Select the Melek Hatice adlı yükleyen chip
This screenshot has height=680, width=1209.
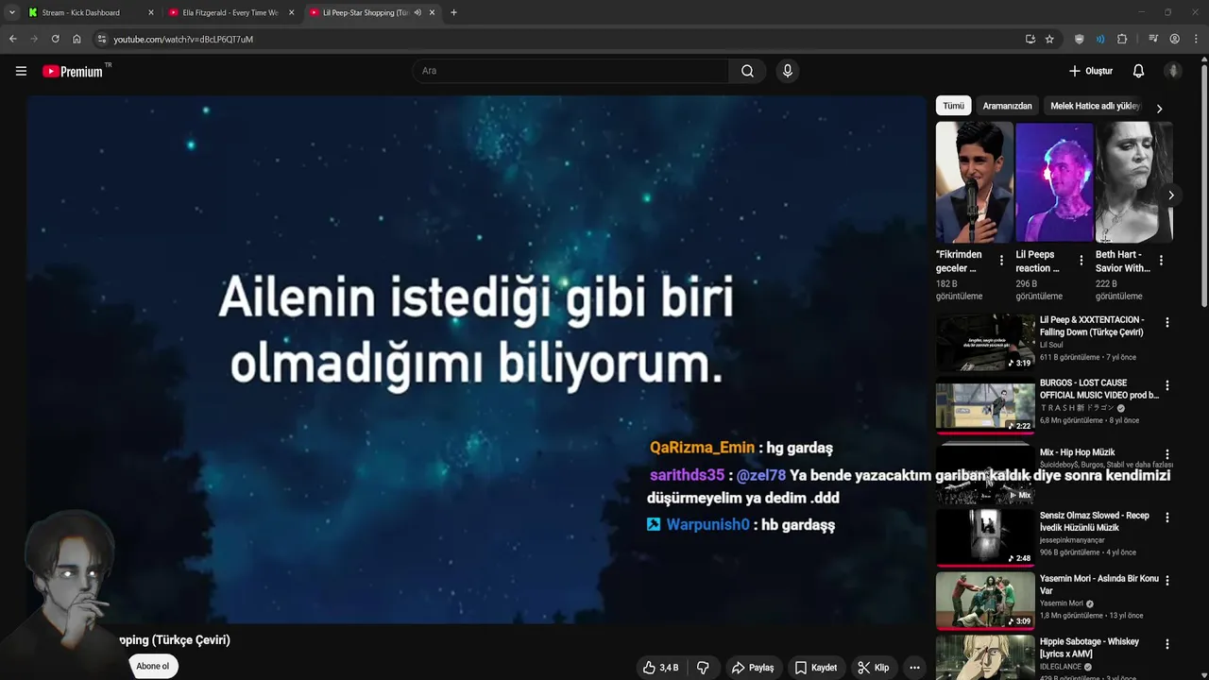[x=1096, y=106]
